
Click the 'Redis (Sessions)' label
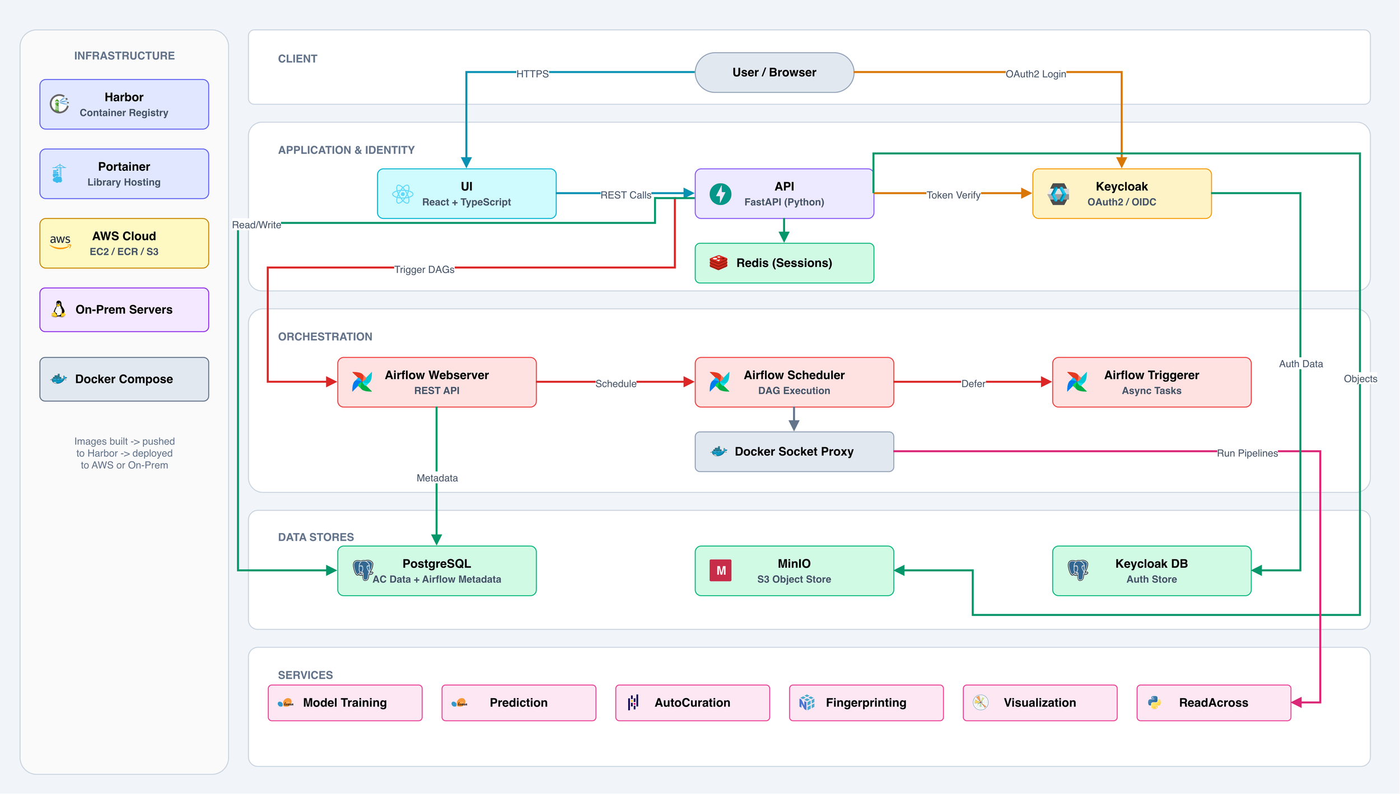click(x=785, y=263)
